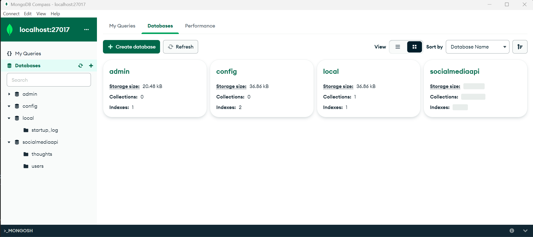Select the users collection under socialmediaapi

point(38,166)
